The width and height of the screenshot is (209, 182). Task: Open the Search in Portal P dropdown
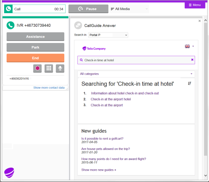(108, 35)
